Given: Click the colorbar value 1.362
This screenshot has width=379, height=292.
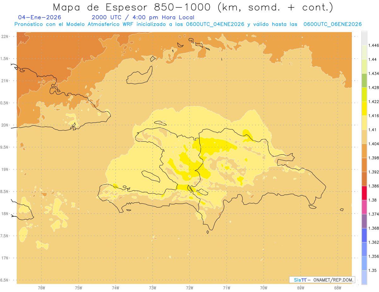Looking at the screenshot, I should (x=374, y=242).
